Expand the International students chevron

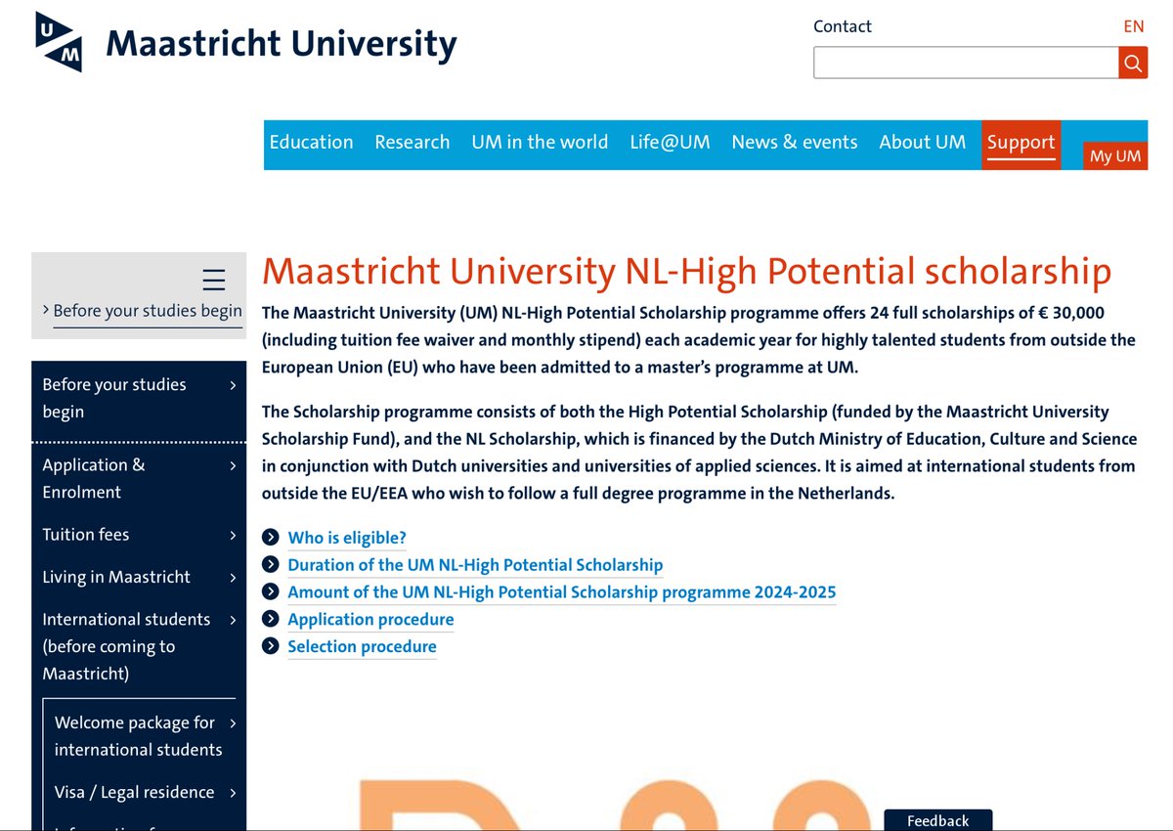233,620
